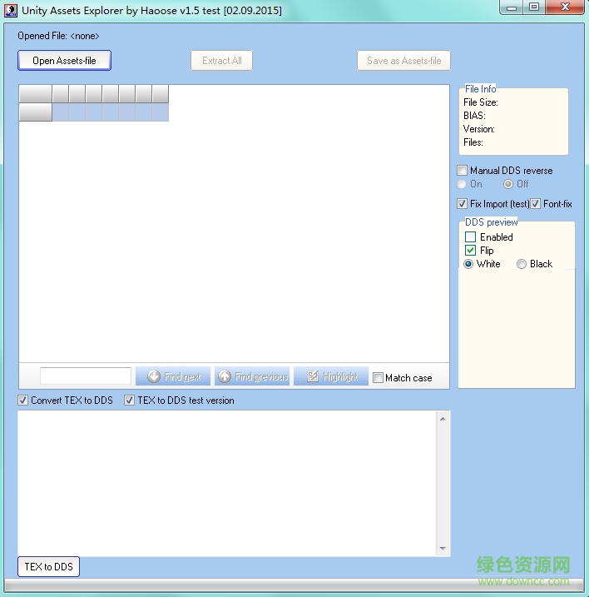589x597 pixels.
Task: Click the app icon in title bar
Action: (10, 10)
